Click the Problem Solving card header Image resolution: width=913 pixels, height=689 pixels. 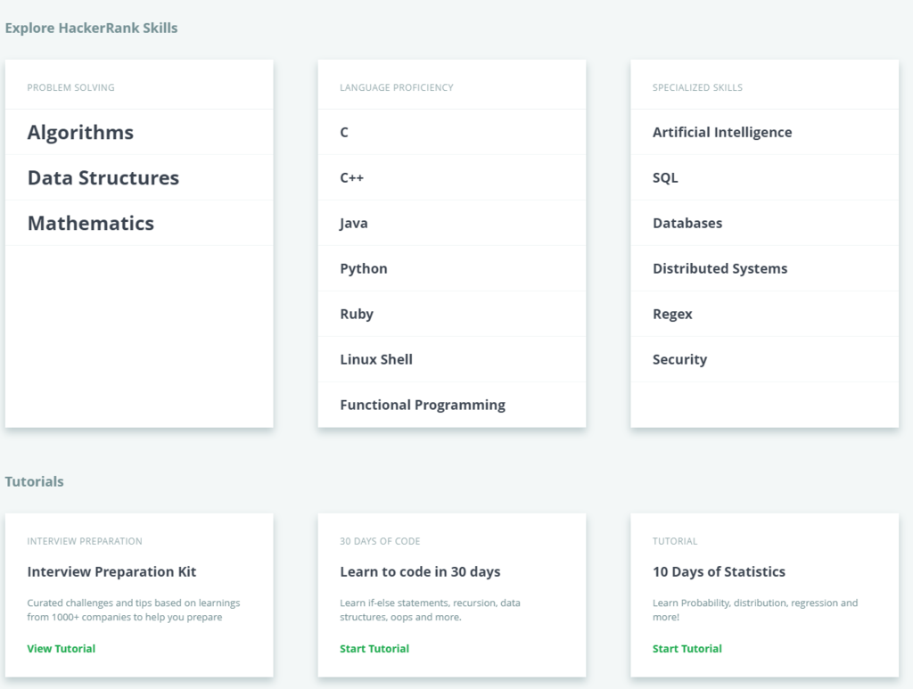tap(70, 87)
